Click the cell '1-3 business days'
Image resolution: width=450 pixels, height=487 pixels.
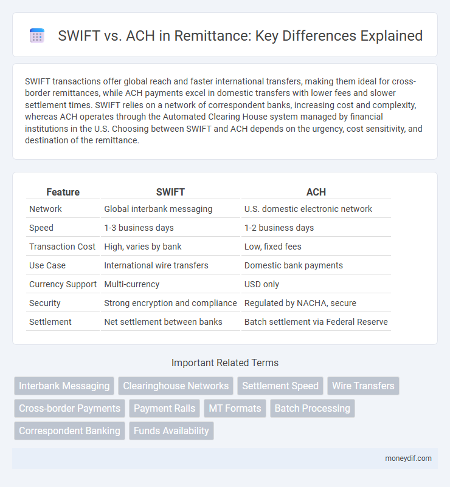[139, 228]
